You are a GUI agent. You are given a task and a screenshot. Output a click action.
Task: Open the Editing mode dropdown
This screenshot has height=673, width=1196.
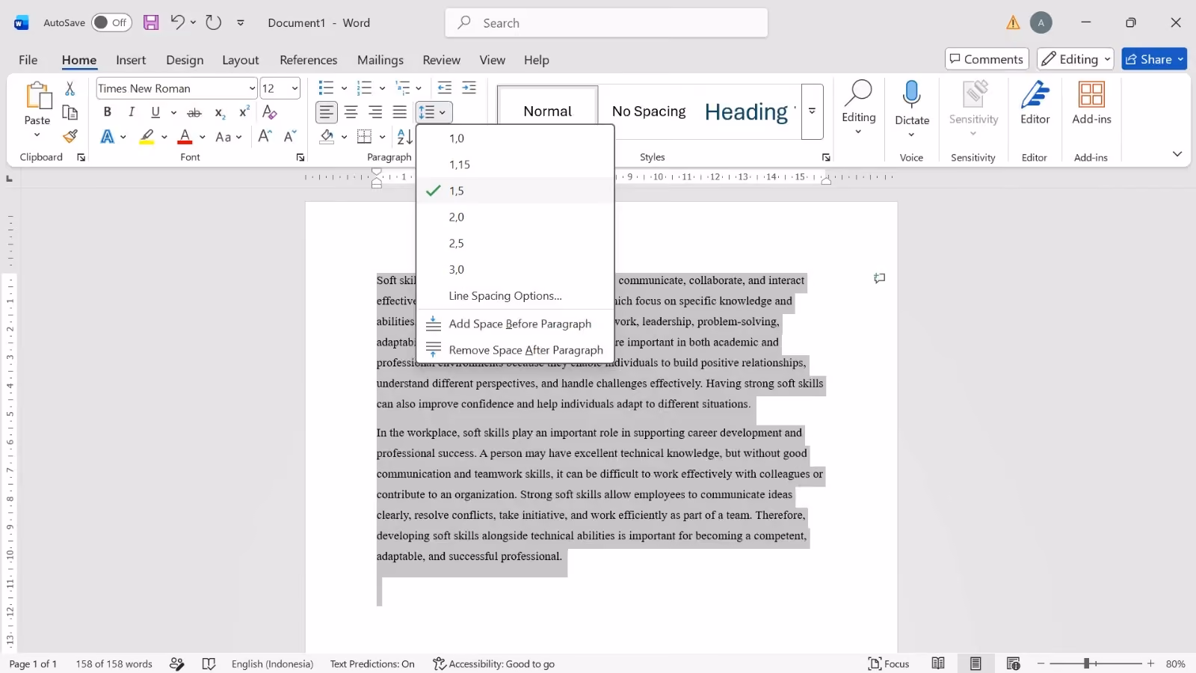click(x=1075, y=59)
